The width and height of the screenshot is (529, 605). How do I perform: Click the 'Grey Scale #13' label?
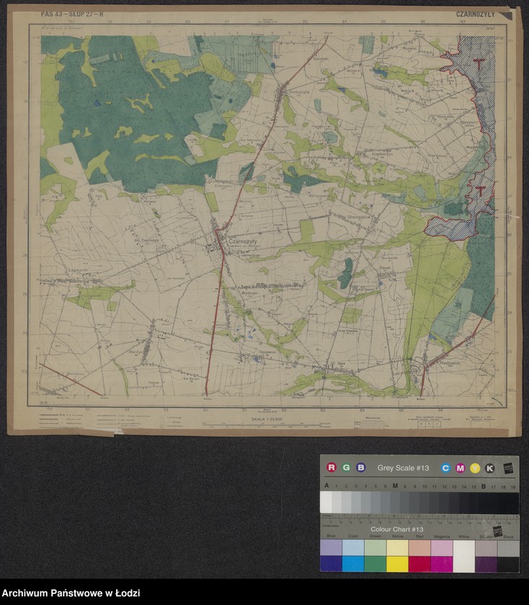[403, 468]
